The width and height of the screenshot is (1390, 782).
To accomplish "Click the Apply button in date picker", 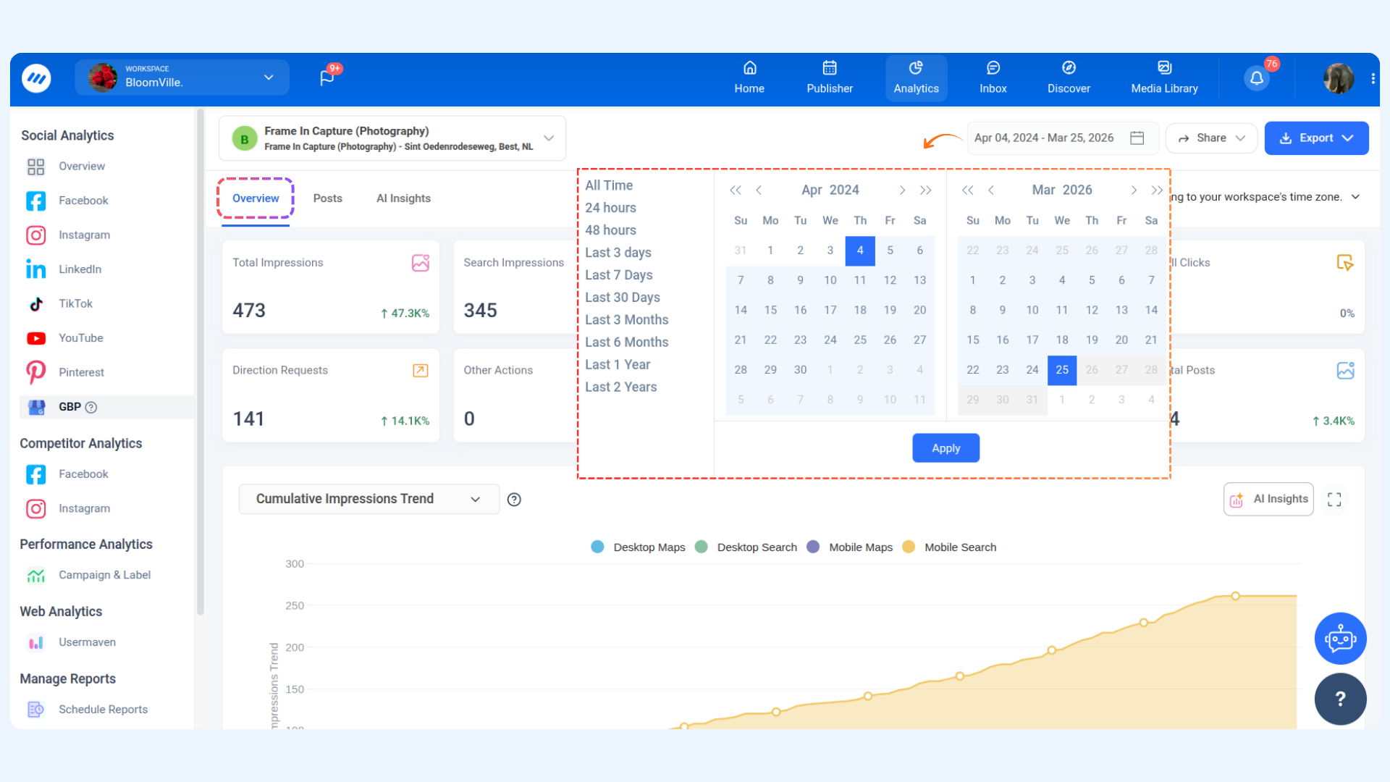I will point(945,448).
